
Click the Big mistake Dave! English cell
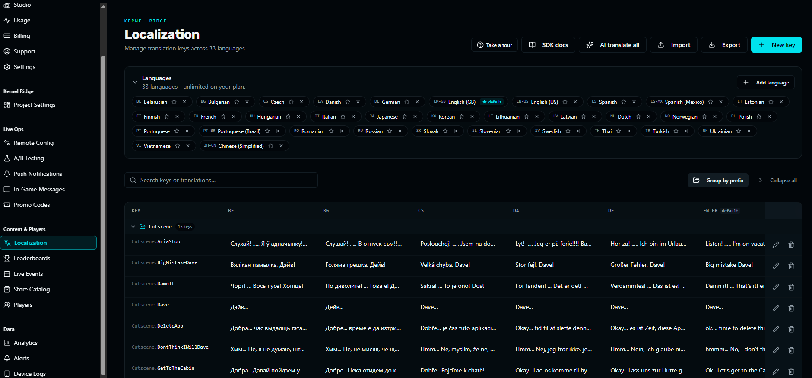[x=729, y=265]
